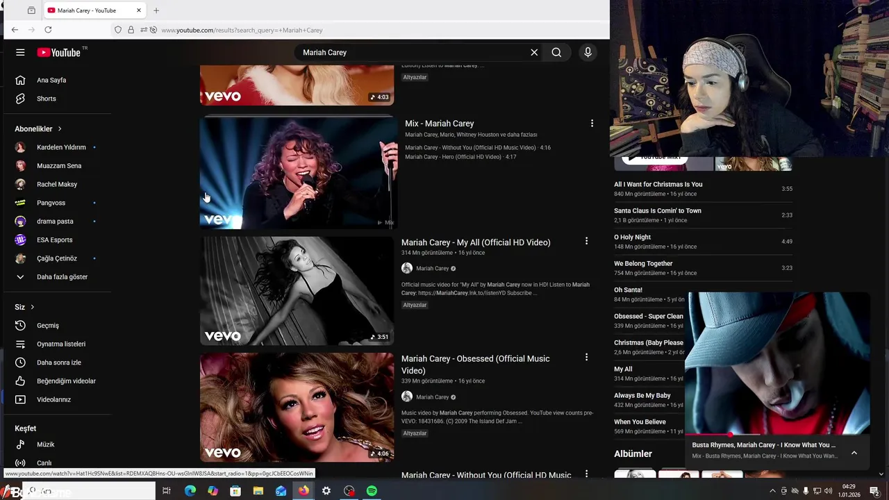Open Microsoft Edge from taskbar

[190, 491]
